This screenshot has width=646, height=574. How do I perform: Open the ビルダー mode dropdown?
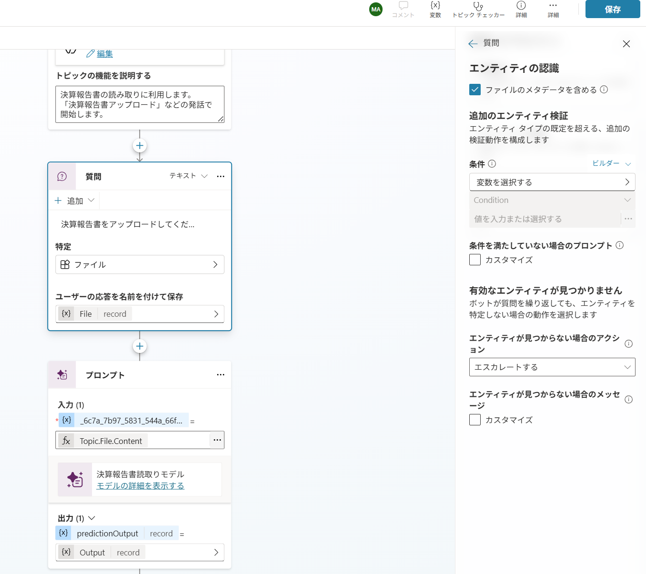pyautogui.click(x=612, y=163)
